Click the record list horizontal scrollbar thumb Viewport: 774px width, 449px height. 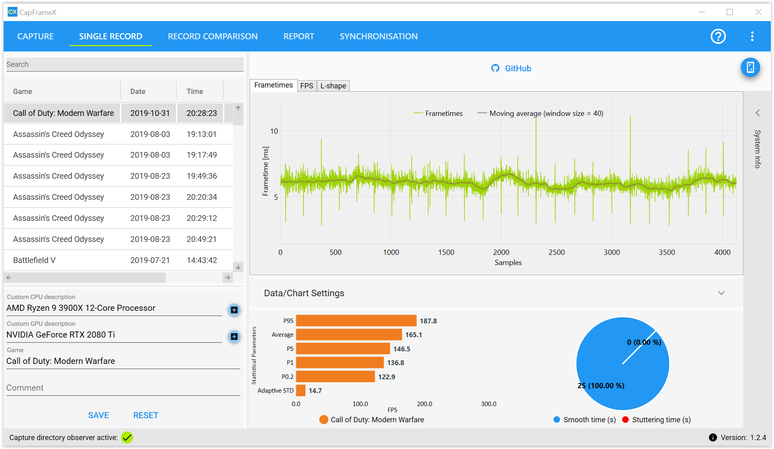[x=90, y=278]
